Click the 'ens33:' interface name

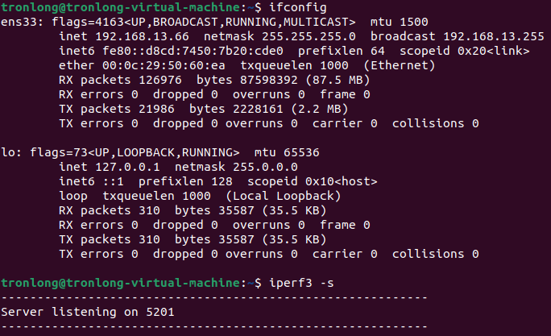click(x=22, y=22)
